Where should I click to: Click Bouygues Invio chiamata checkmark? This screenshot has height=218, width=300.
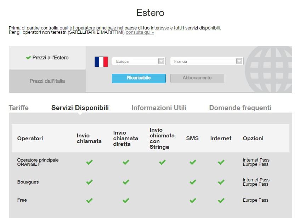[x=89, y=182]
